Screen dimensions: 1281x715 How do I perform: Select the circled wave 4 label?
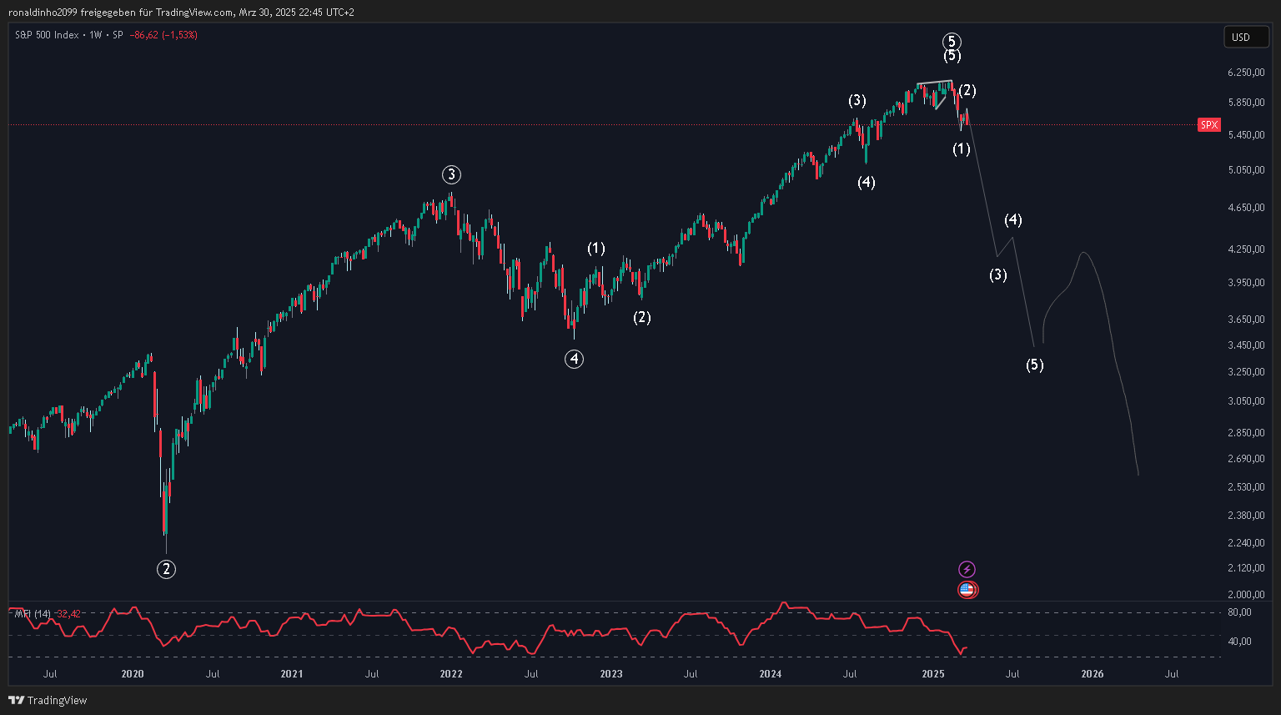tap(574, 359)
